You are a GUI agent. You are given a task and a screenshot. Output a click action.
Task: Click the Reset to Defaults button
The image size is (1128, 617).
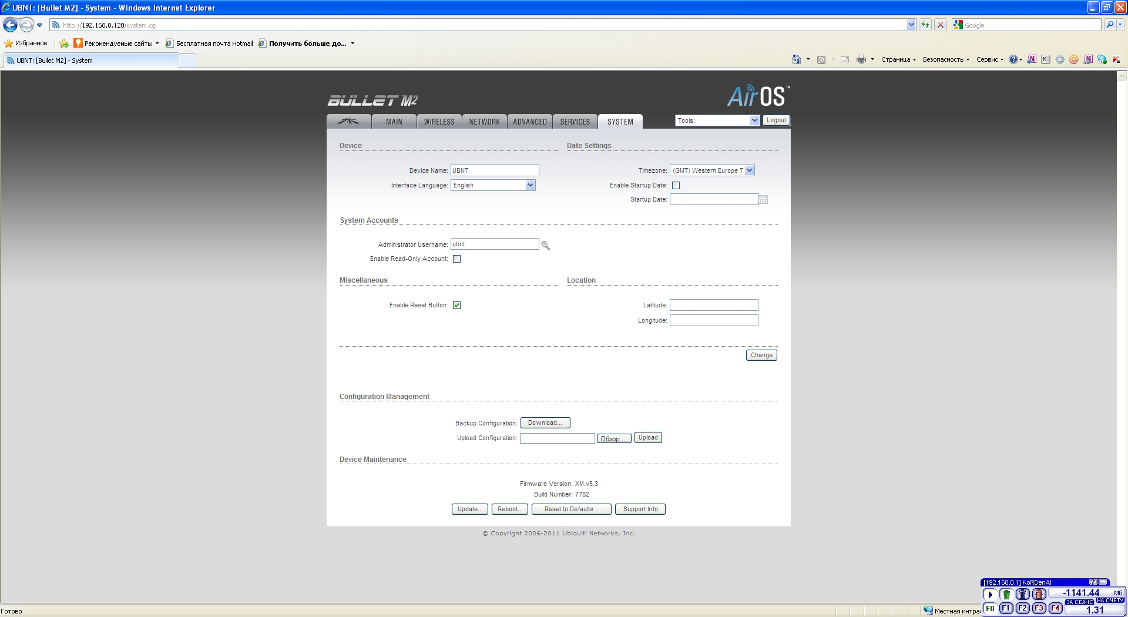[x=572, y=509]
